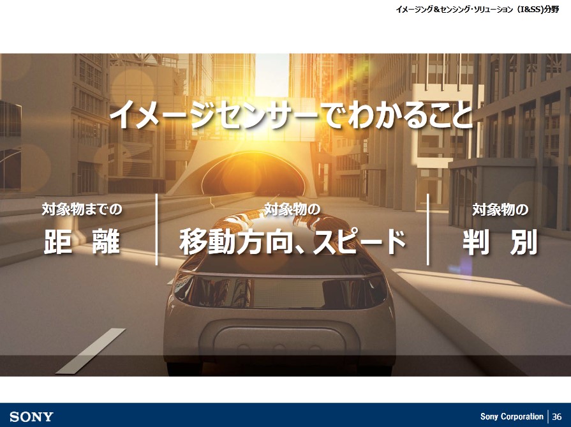Image resolution: width=571 pixels, height=427 pixels.
Task: Select the slide title イメージセンサーでわかること
Action: point(291,116)
